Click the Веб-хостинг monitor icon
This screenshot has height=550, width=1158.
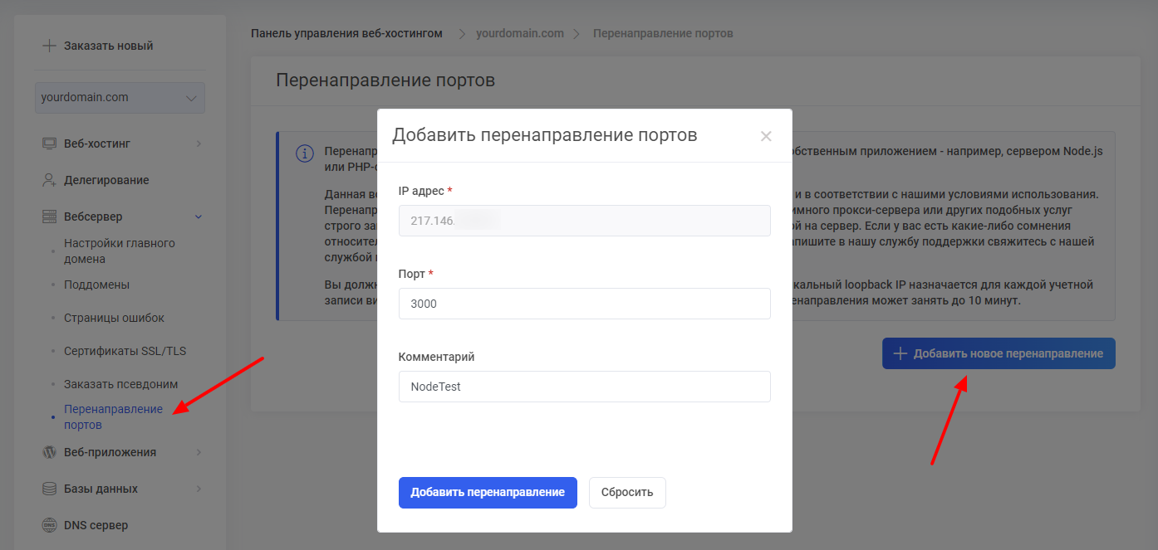(x=49, y=144)
